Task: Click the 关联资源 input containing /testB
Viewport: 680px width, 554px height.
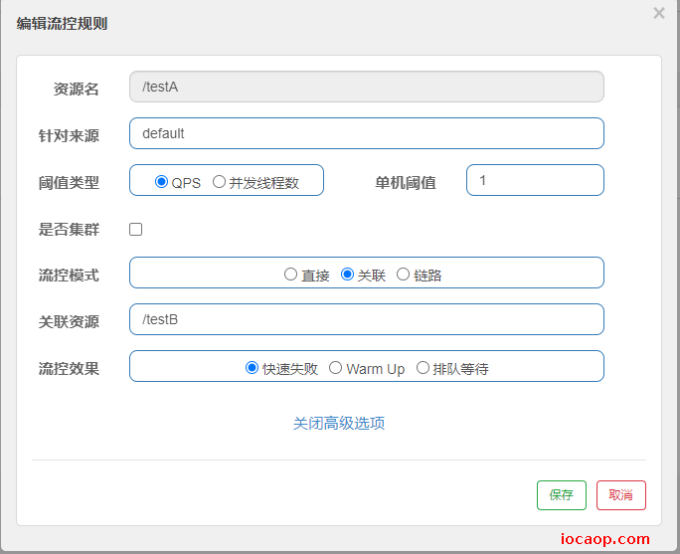Action: click(367, 319)
